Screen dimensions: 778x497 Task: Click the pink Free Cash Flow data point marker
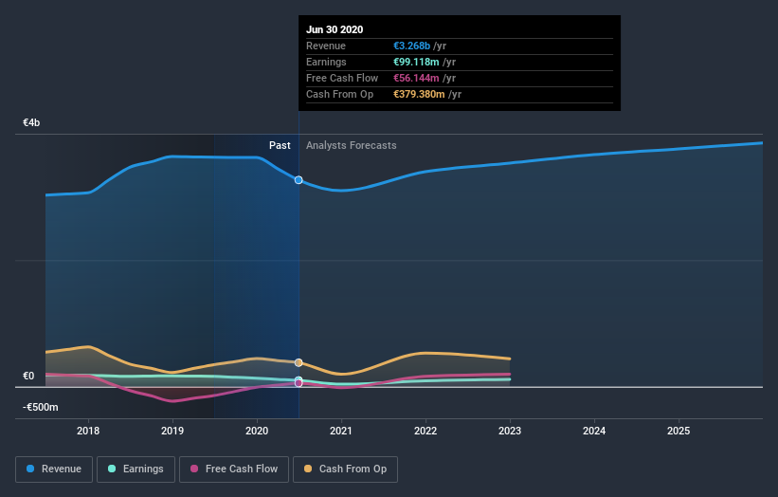299,383
